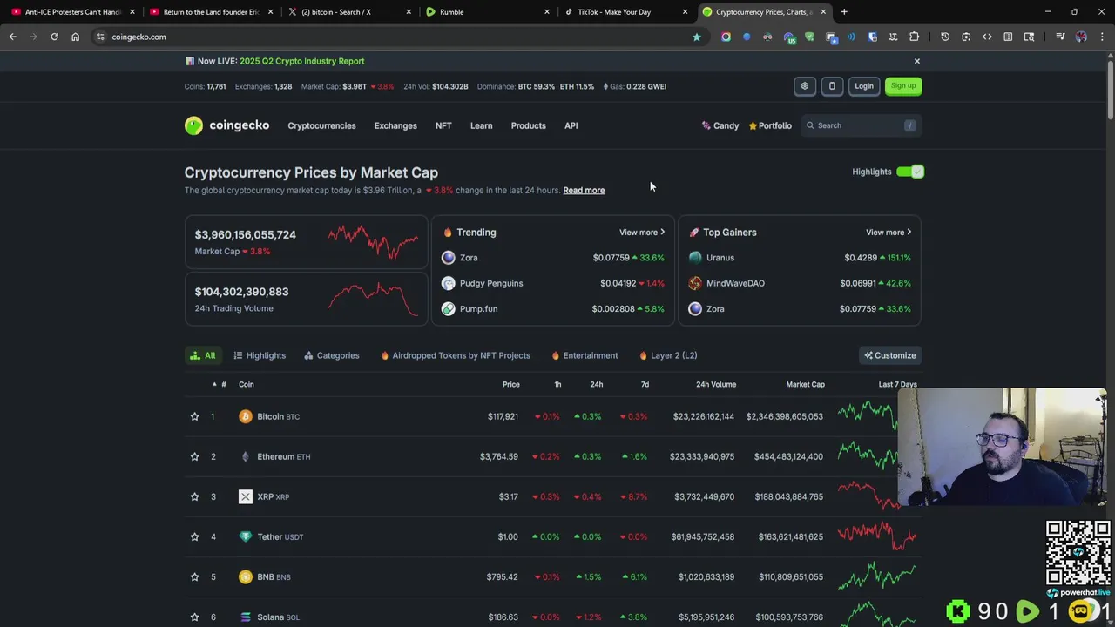Open the Portfolio link
This screenshot has height=627, width=1115.
(770, 125)
